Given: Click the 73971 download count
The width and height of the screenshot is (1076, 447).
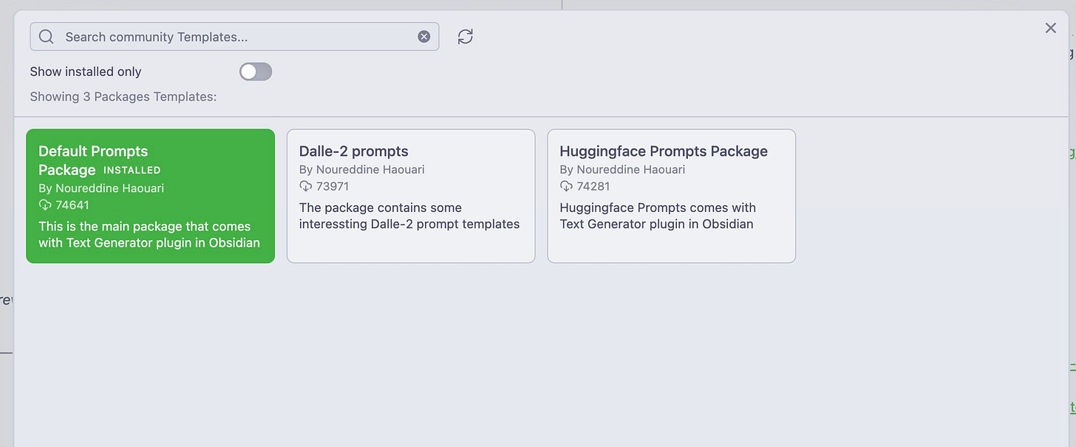Looking at the screenshot, I should pyautogui.click(x=333, y=186).
